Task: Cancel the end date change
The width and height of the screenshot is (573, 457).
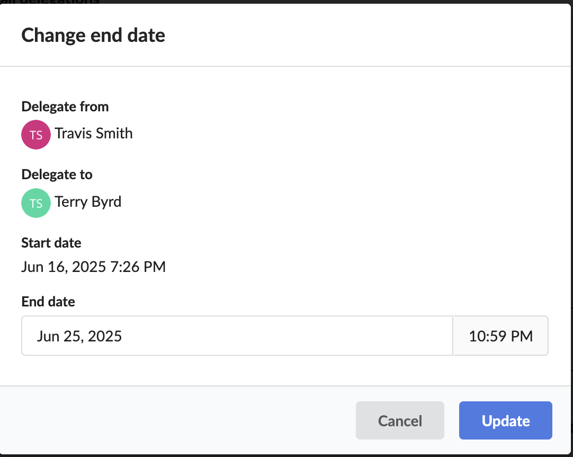Action: (x=400, y=421)
